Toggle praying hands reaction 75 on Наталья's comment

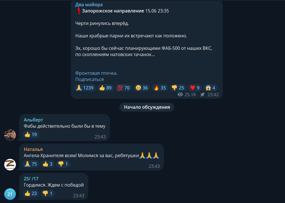[x=31, y=164]
